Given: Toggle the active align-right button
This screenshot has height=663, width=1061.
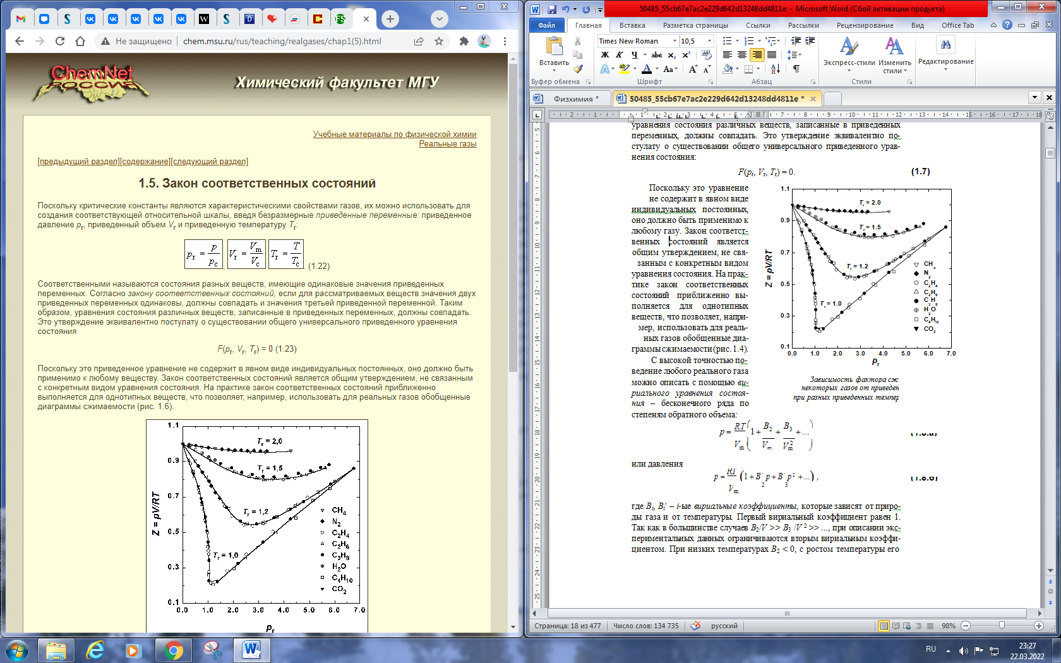Looking at the screenshot, I should point(757,55).
